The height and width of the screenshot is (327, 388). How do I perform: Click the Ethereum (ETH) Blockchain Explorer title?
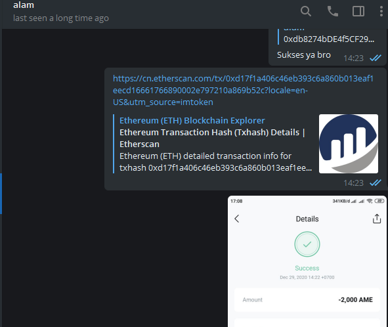pyautogui.click(x=192, y=121)
